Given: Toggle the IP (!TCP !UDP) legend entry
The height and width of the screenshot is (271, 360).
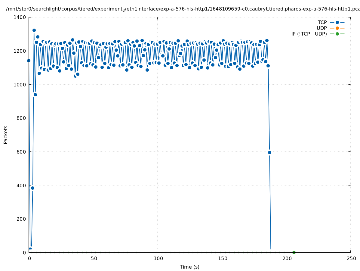Looking at the screenshot, I should click(309, 34).
